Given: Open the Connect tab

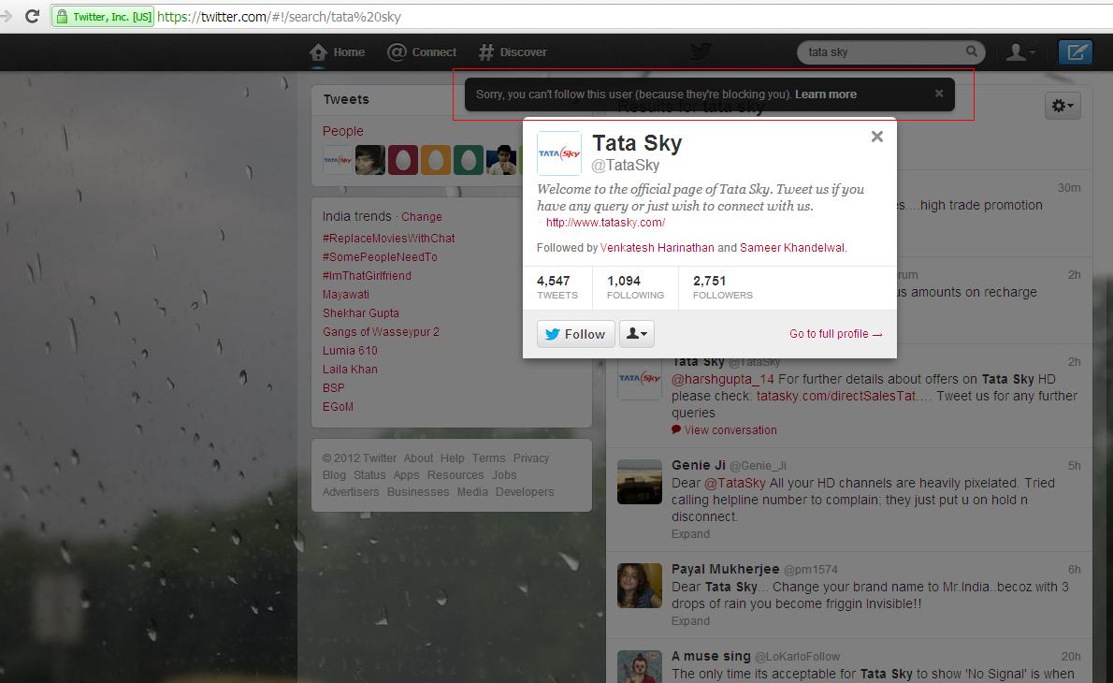Looking at the screenshot, I should point(423,52).
